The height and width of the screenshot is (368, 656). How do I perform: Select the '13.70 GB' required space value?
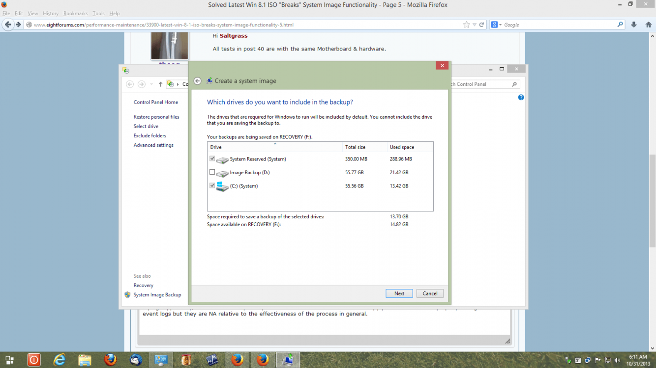tap(399, 216)
